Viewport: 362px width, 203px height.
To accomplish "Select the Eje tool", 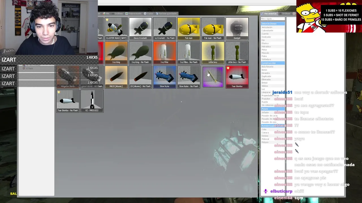I will [263, 40].
